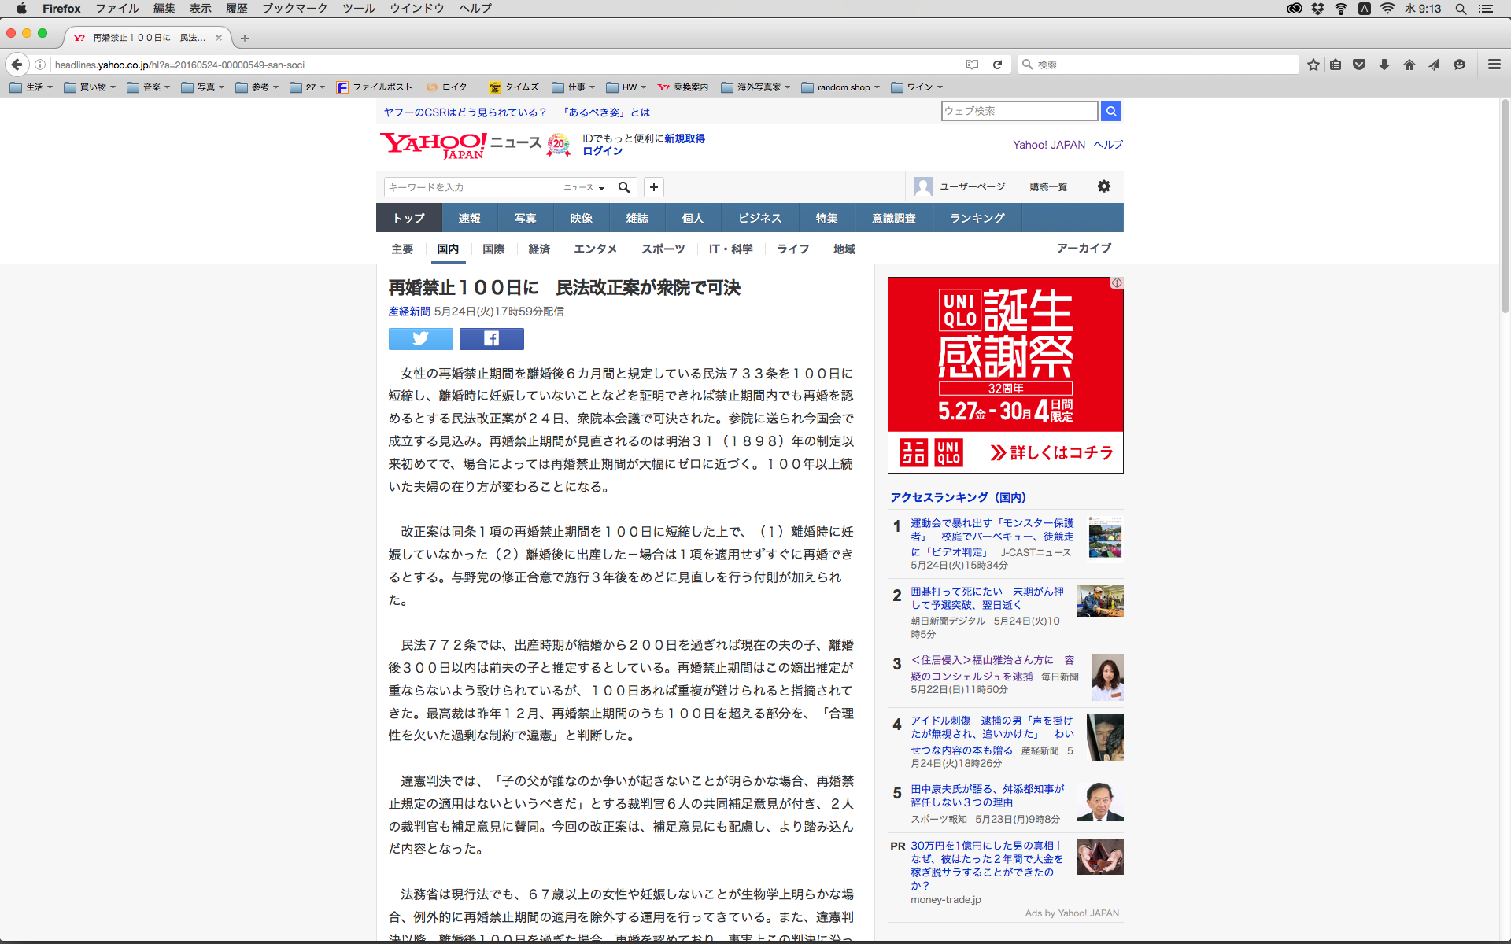Select the ランキング navigation tab
Screen dimensions: 1511x944
point(977,218)
